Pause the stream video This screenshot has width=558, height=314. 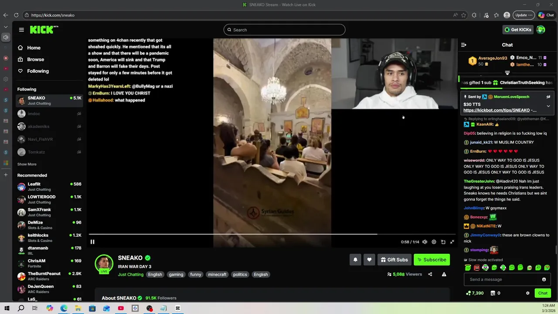(92, 242)
